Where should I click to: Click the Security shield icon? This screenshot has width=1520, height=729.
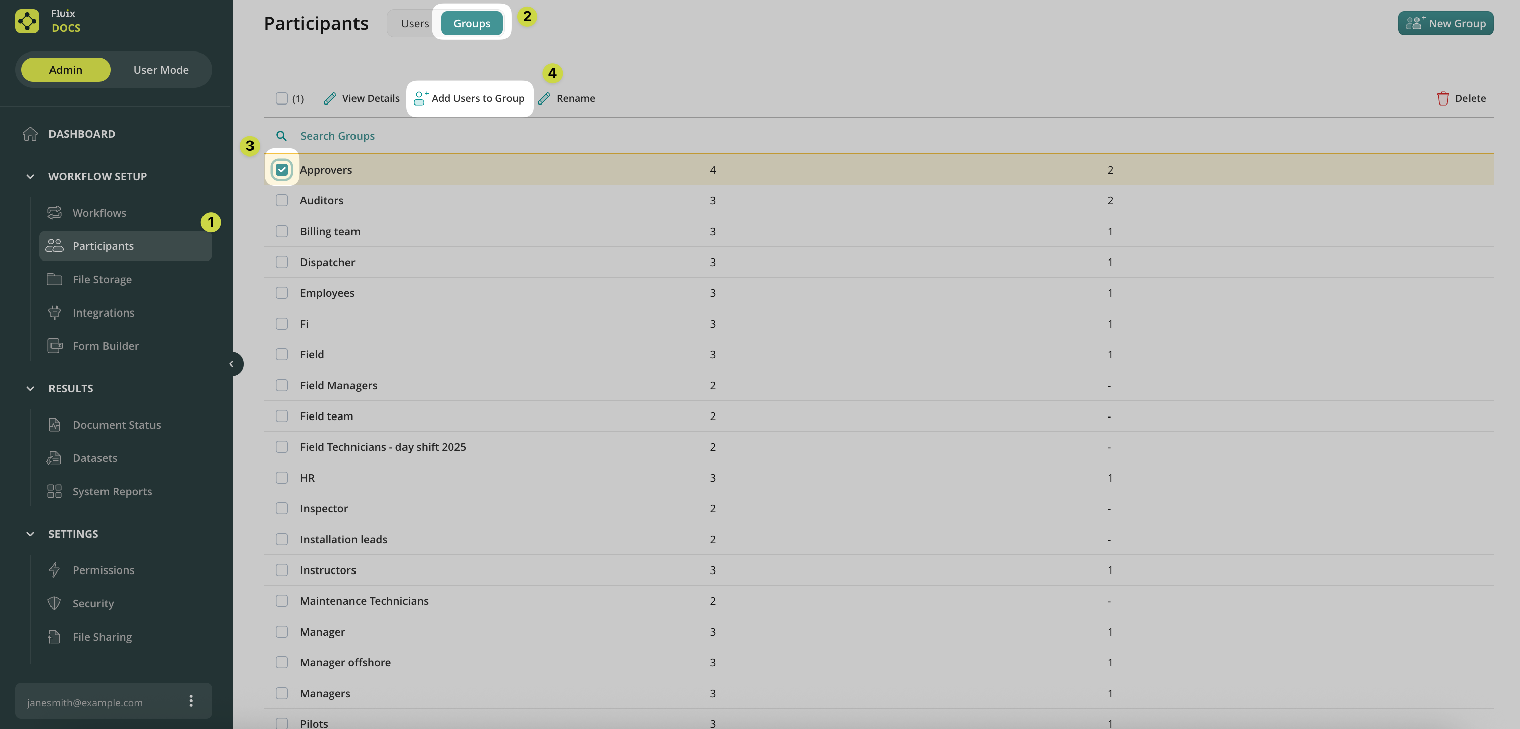pyautogui.click(x=55, y=603)
